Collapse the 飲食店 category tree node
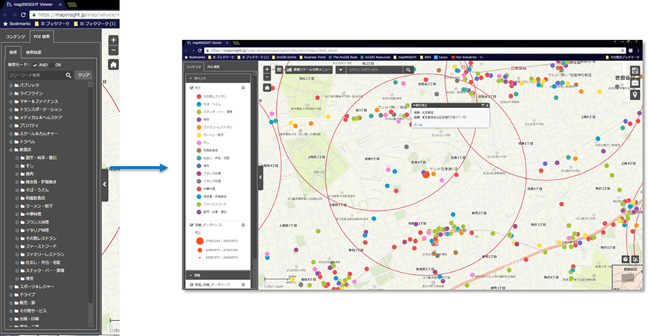The width and height of the screenshot is (649, 336). pos(10,149)
